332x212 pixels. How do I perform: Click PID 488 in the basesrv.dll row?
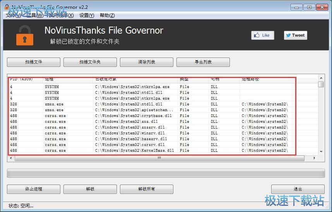pyautogui.click(x=13, y=139)
